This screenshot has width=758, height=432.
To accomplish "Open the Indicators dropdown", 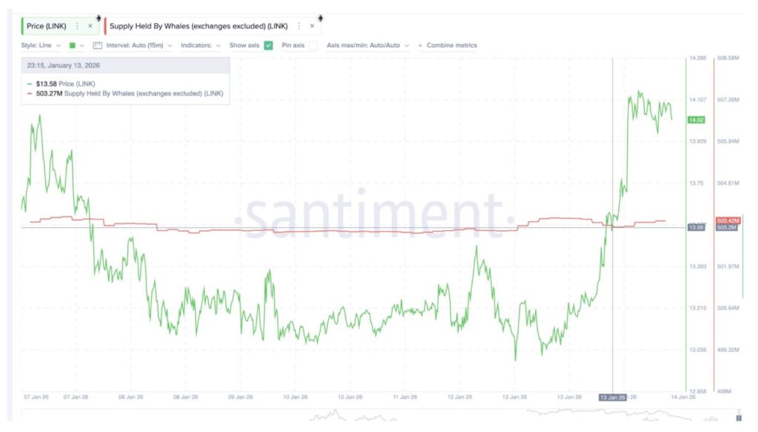I will pyautogui.click(x=201, y=45).
